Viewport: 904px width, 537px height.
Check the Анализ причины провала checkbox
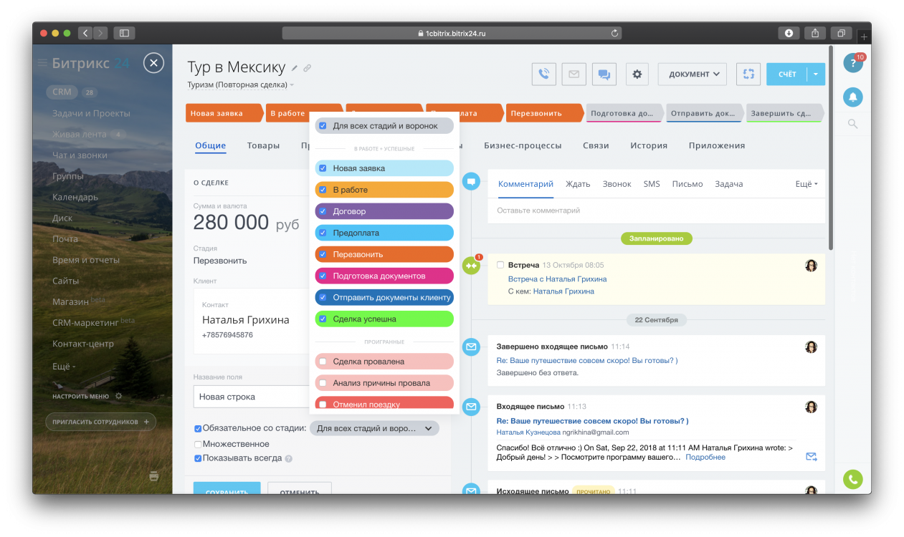[x=323, y=383]
